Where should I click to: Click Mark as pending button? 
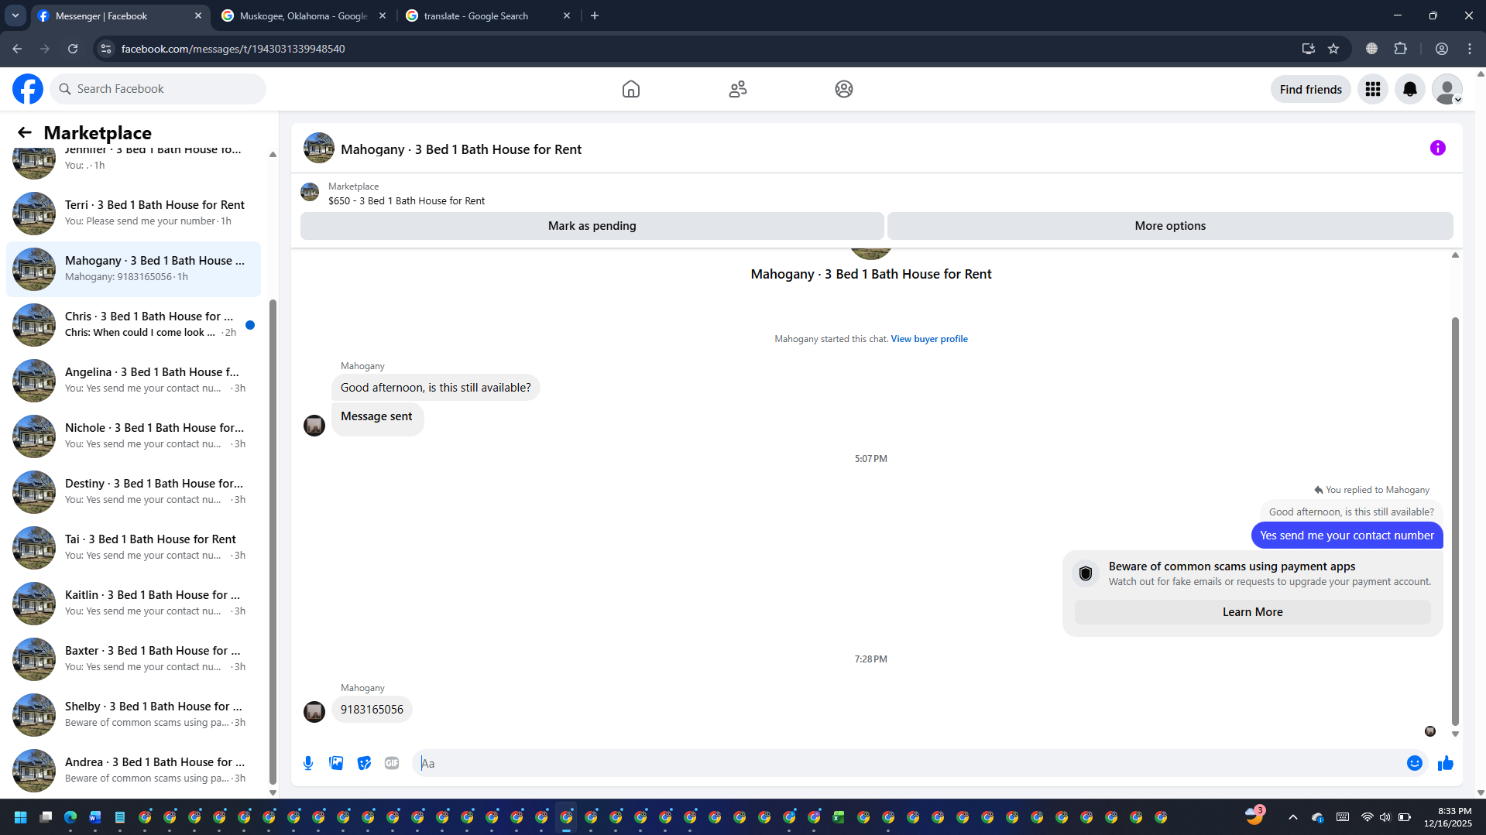592,226
